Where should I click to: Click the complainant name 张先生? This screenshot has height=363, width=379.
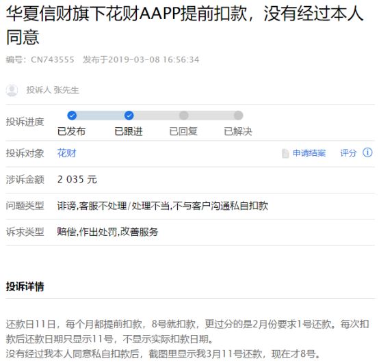tap(66, 90)
